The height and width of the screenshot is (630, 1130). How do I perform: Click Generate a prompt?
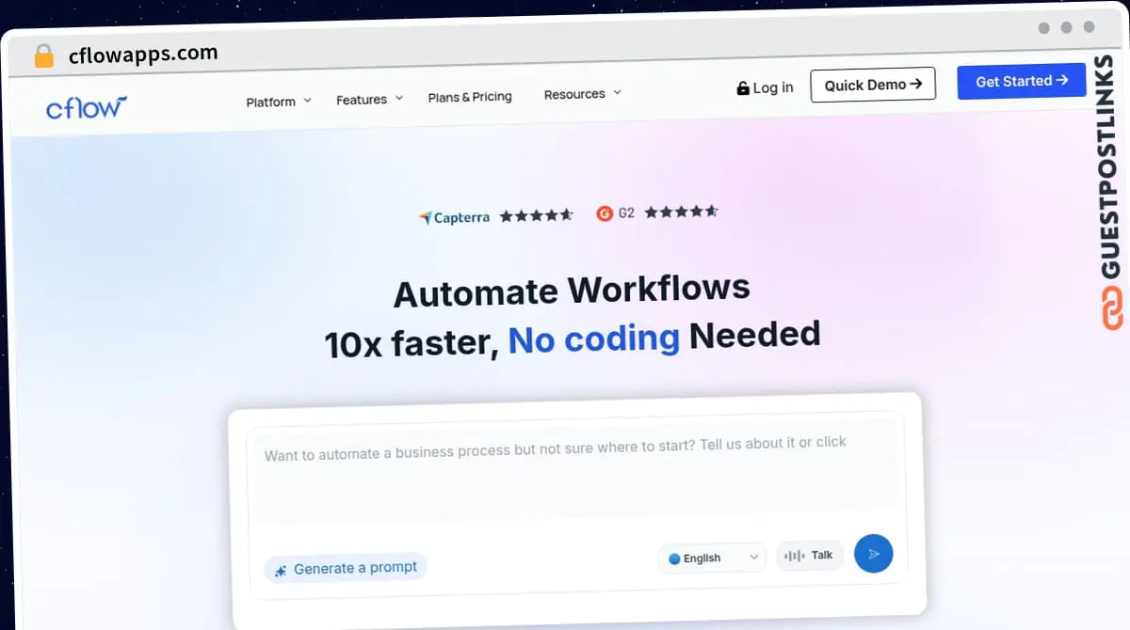[x=346, y=569]
